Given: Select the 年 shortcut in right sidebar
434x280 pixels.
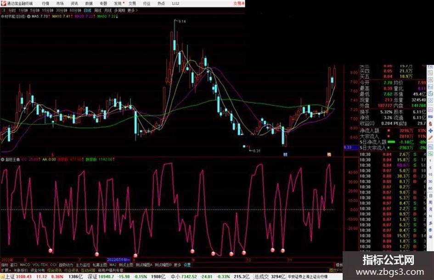Looking at the screenshot, I should coord(430,237).
